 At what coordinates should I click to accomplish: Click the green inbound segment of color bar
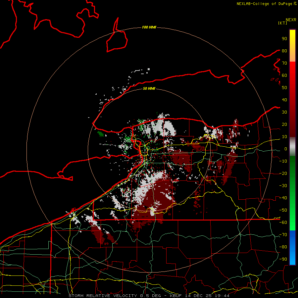coord(292,193)
